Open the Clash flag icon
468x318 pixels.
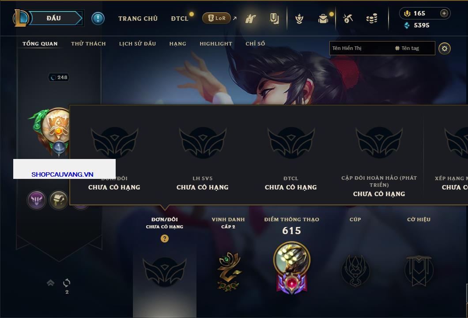tap(250, 19)
